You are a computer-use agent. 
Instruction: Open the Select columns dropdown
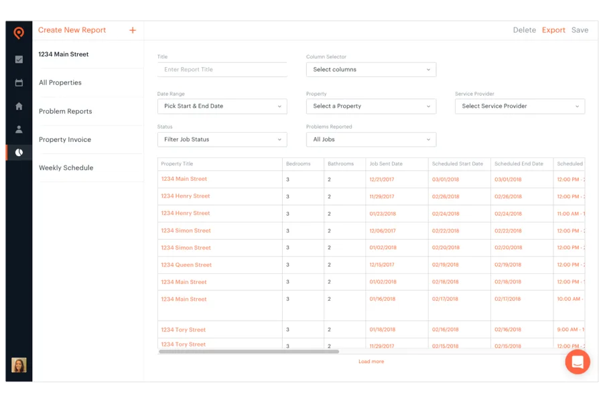click(x=371, y=70)
